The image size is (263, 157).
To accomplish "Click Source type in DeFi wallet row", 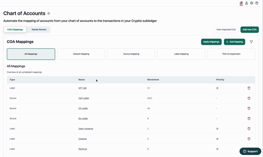I will click(13, 98).
